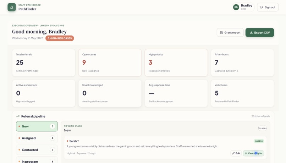Screen dimensions: 286x163
Task: Select the New pipeline stage
Action: (37, 126)
